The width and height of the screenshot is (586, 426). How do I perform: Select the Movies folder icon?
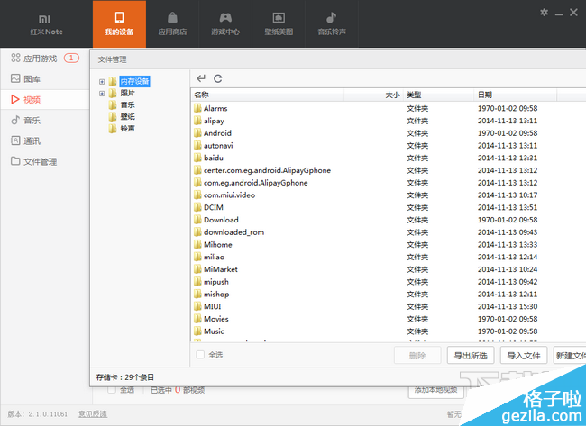[197, 319]
